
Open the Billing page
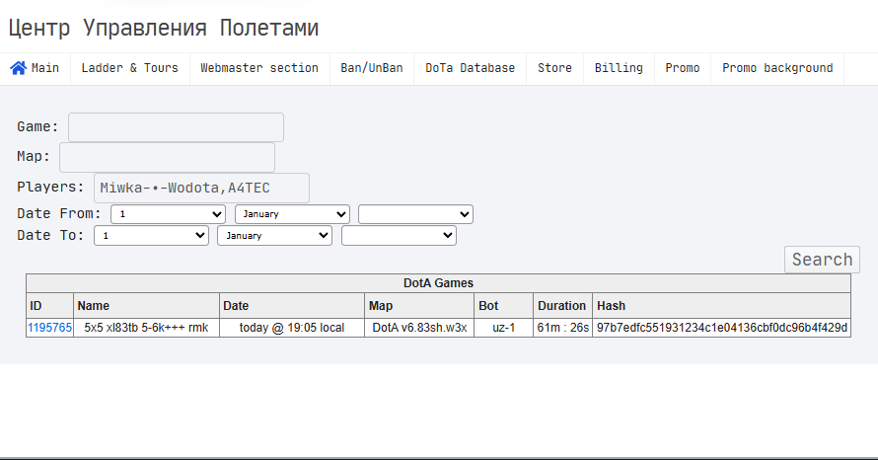tap(619, 68)
